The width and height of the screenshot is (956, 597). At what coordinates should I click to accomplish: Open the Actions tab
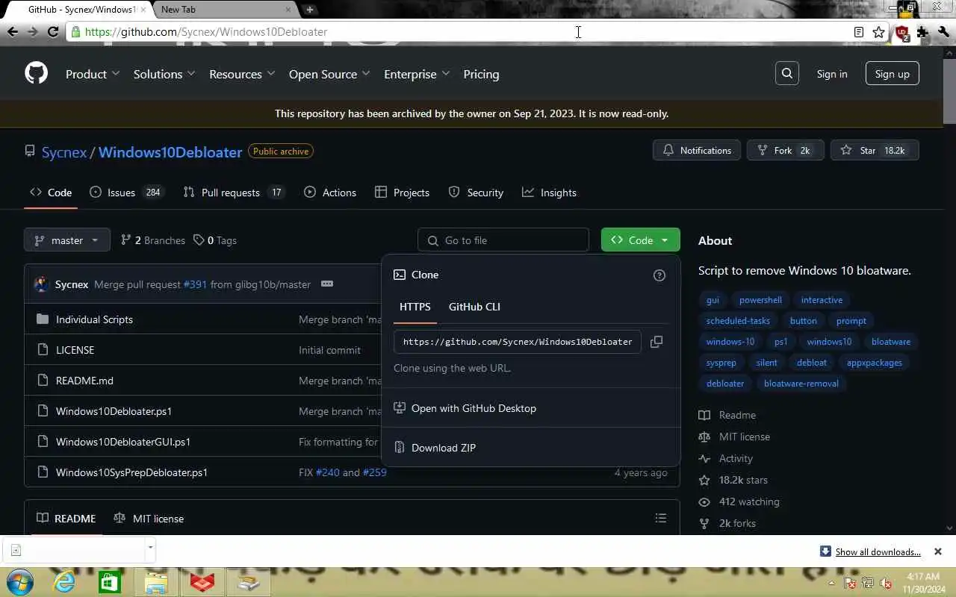(x=330, y=193)
